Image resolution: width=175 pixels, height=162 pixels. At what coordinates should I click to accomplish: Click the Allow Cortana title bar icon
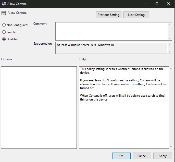4,4
